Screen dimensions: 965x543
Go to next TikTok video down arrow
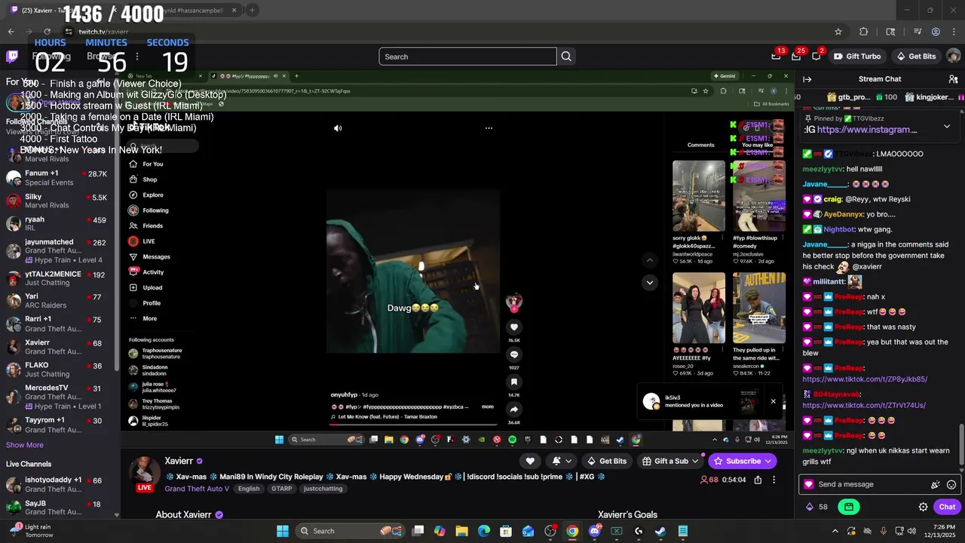(x=650, y=283)
